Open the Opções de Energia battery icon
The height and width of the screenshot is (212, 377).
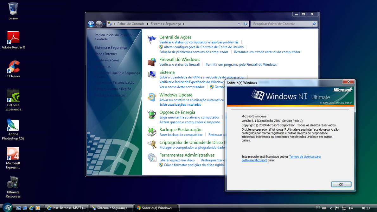click(151, 115)
